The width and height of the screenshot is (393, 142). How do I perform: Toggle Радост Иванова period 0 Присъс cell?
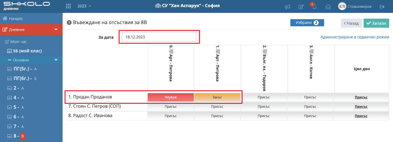tap(171, 116)
